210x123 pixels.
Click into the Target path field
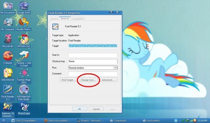93,46
